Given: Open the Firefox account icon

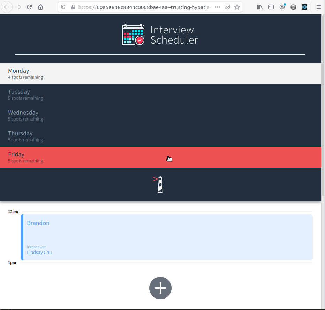Looking at the screenshot, I should tap(282, 7).
